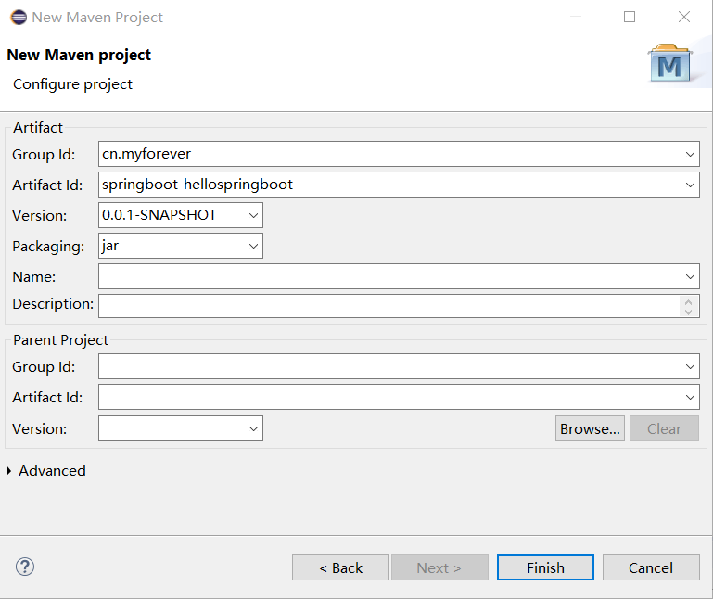
Task: Click the Description field's up arrow
Action: click(x=689, y=302)
